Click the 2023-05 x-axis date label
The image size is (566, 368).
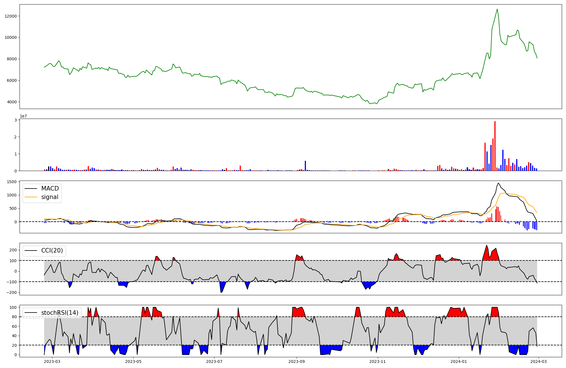coord(133,361)
